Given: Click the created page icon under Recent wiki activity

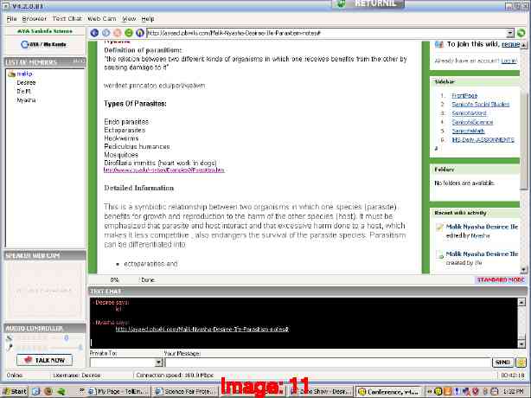Looking at the screenshot, I should click(x=439, y=254).
